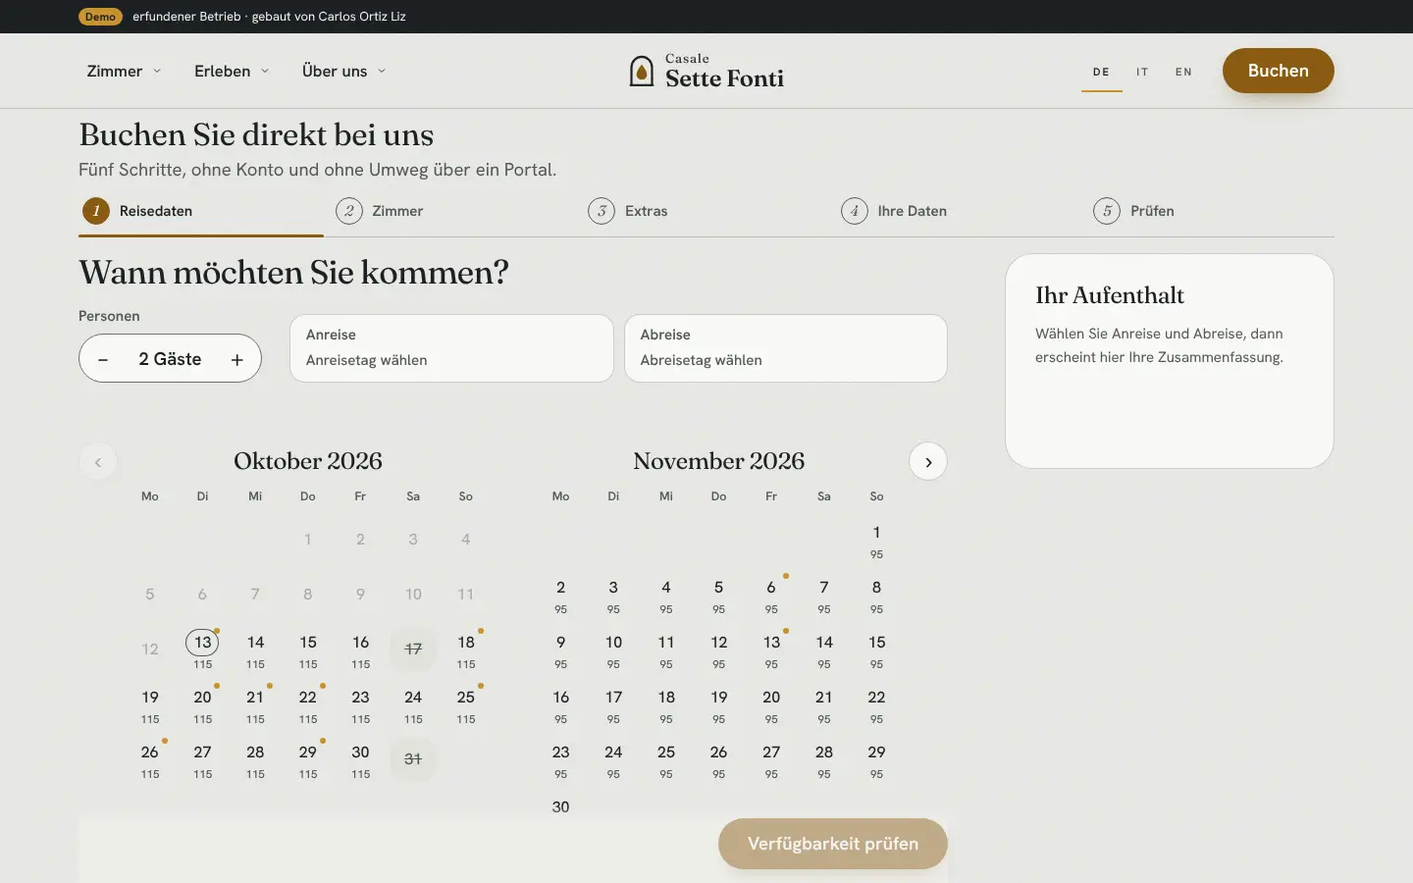1413x883 pixels.
Task: Select October 24 in calendar
Action: [x=413, y=704]
